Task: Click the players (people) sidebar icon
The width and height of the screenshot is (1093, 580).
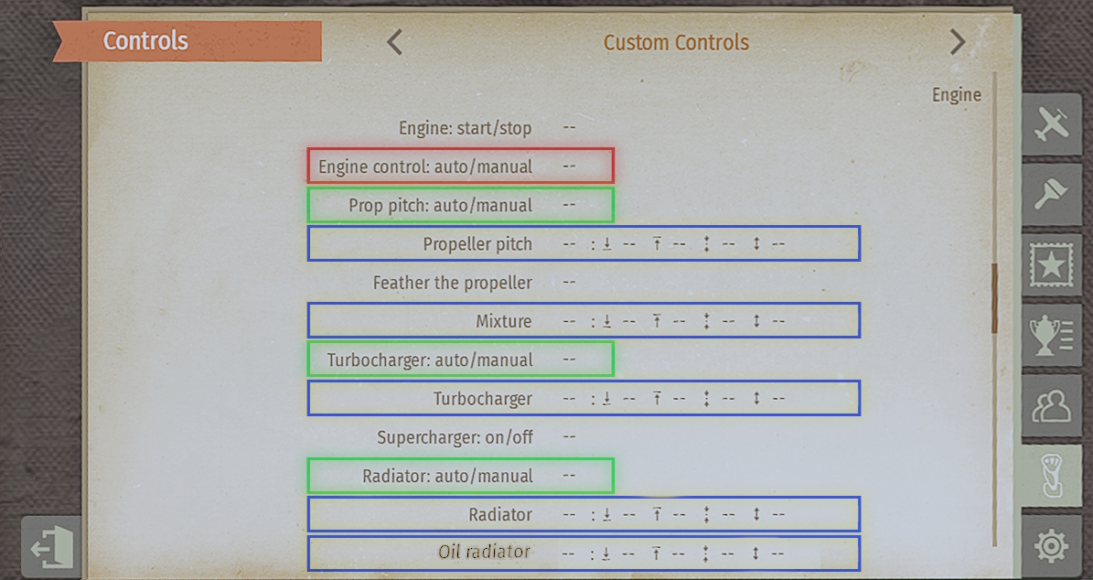Action: coord(1052,405)
